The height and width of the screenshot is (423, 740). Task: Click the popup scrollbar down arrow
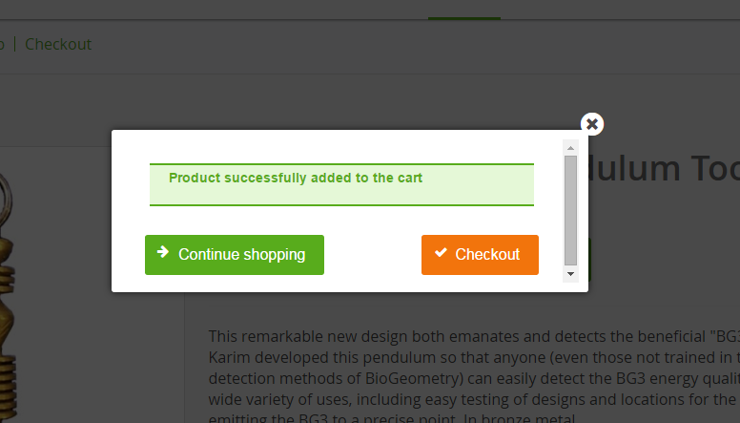point(570,274)
